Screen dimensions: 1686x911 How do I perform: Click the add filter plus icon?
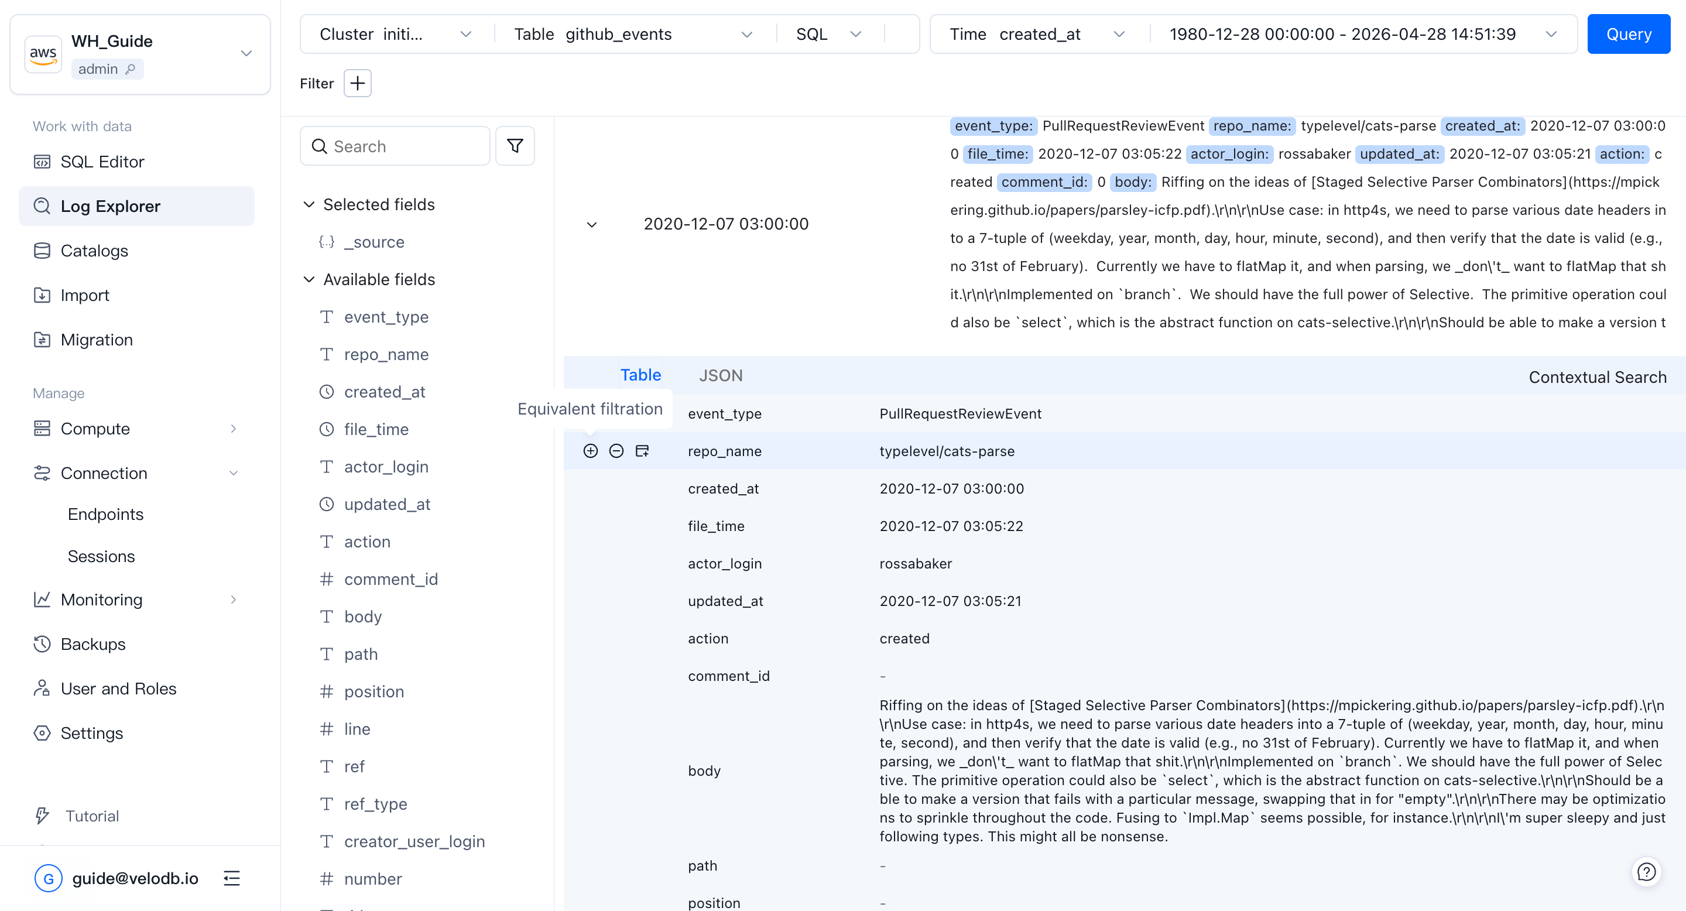coord(357,83)
